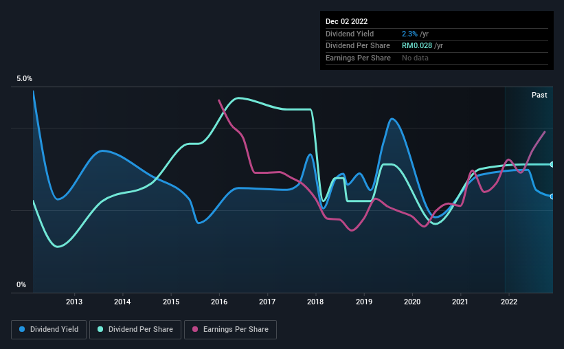Select the 2018 x-axis label
564x349 pixels.
pyautogui.click(x=315, y=302)
